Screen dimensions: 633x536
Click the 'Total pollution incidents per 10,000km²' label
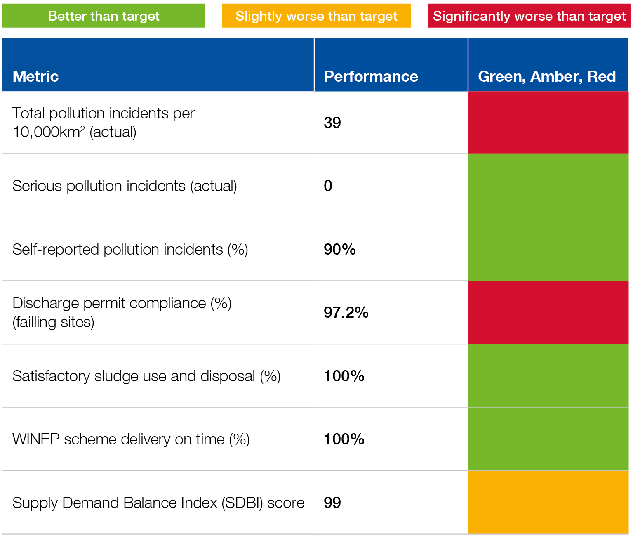pos(103,123)
